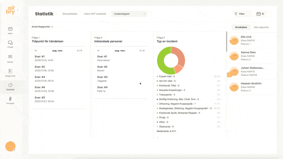Click the År calendar button
Screen dimensions: 283x159
[x=260, y=14]
